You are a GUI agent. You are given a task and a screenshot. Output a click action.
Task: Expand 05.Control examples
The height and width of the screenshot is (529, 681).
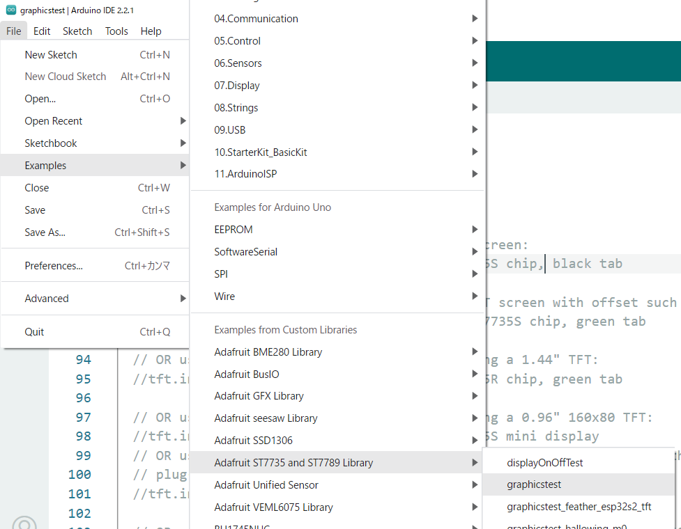point(337,41)
